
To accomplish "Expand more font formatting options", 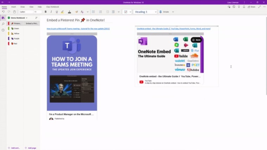I will click(87, 12).
